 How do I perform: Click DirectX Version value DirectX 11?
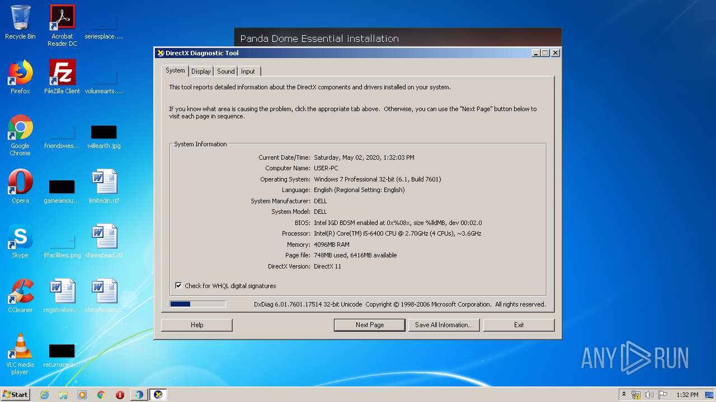[x=328, y=266]
